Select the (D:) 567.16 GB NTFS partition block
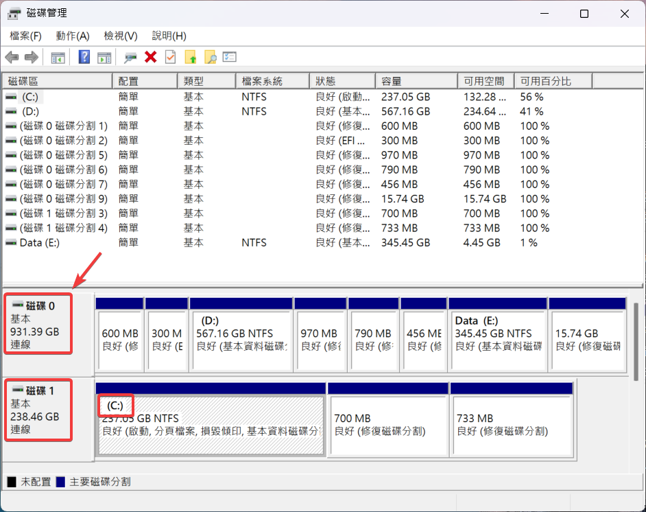 (241, 335)
